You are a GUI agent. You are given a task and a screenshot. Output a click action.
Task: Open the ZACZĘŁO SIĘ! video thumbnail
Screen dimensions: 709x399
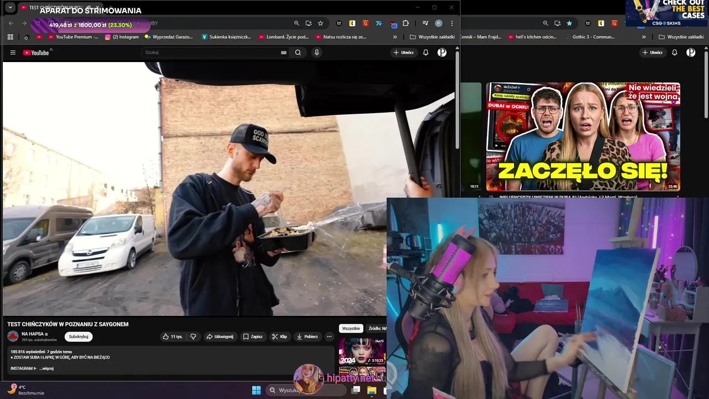point(583,136)
